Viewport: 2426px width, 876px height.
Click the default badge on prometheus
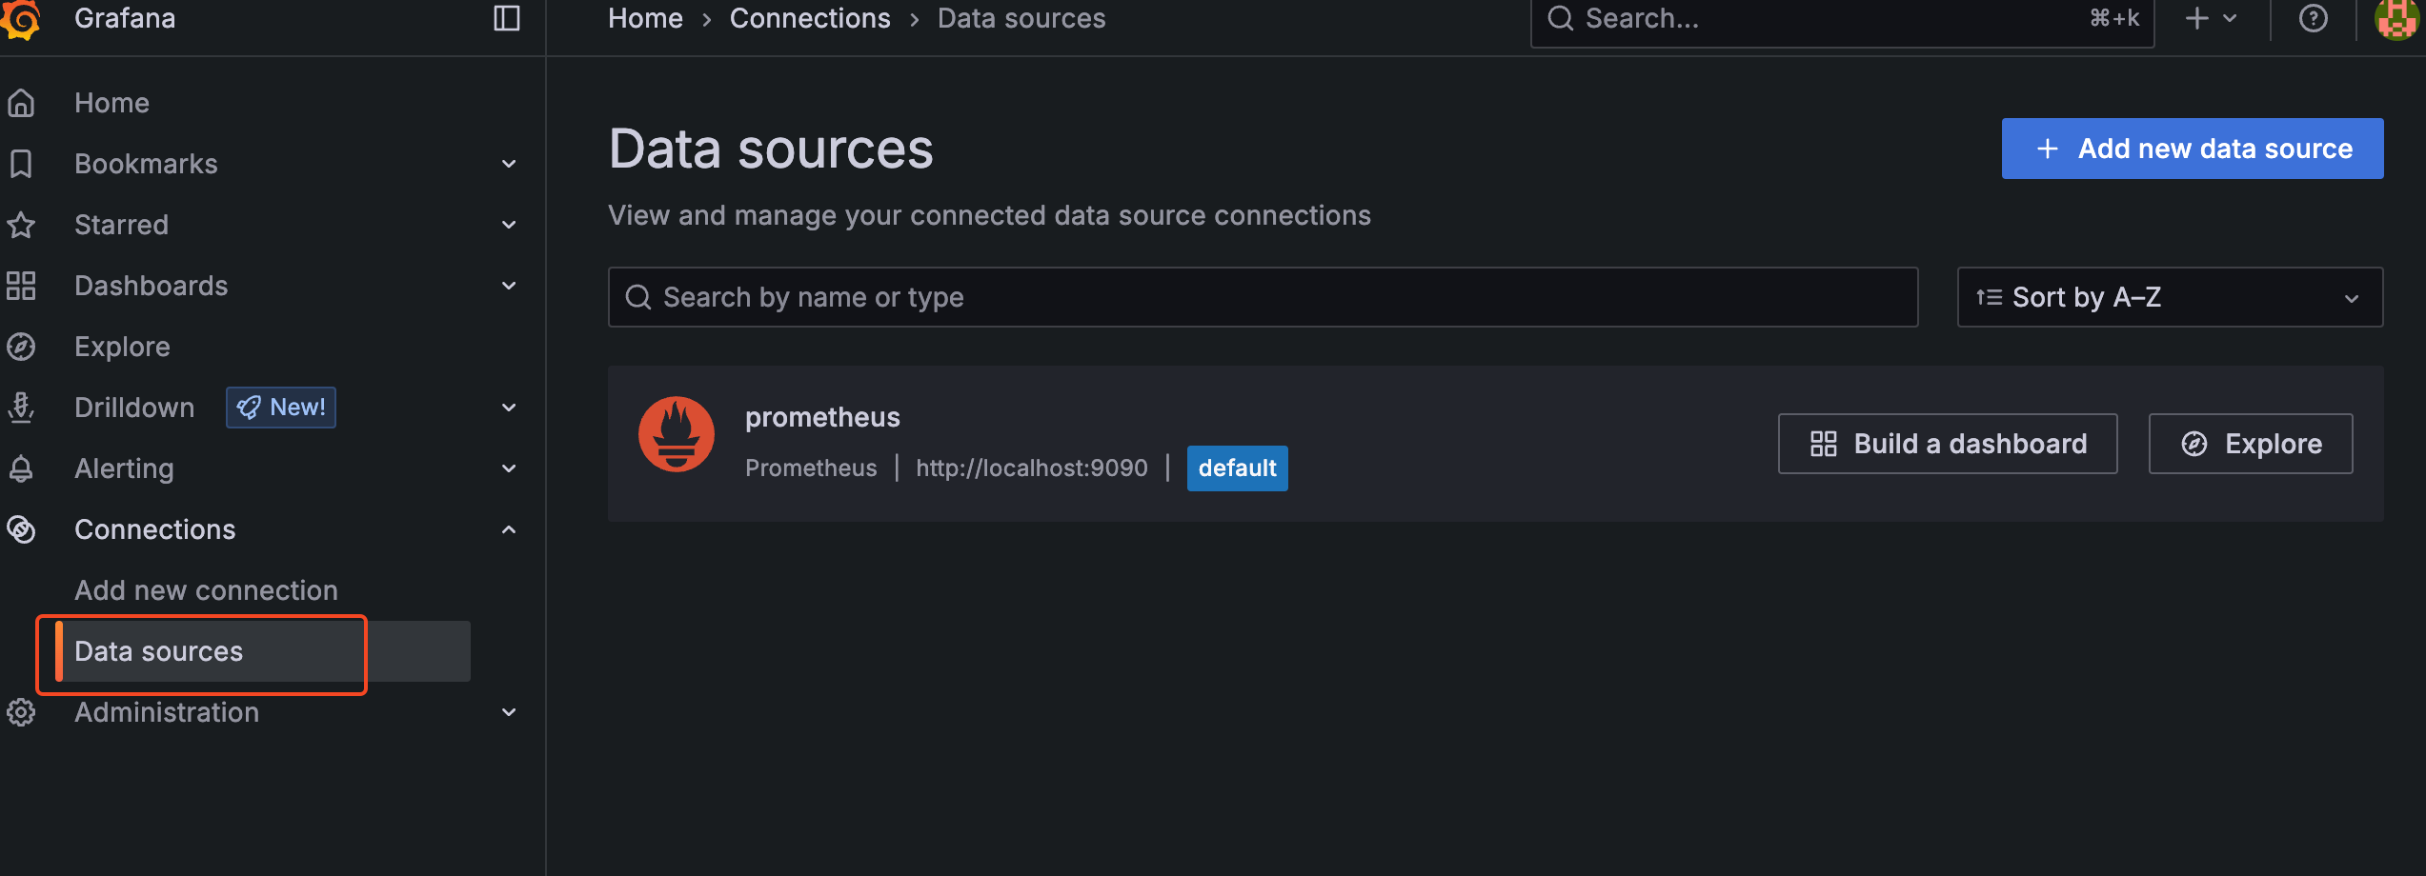click(x=1237, y=468)
